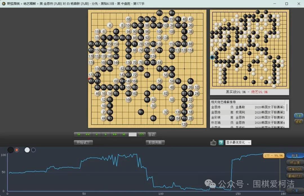
Task: Click the move number input field
Action: [x=133, y=134]
